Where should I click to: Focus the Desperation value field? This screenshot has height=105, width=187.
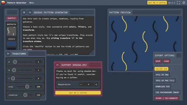[x=88, y=84]
